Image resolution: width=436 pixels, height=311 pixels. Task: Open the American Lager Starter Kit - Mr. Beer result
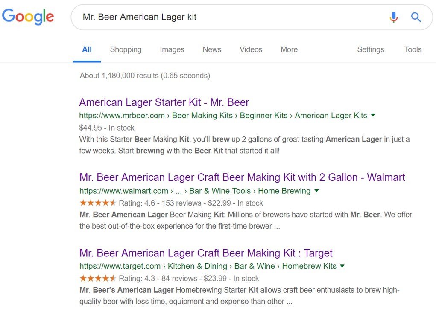pyautogui.click(x=164, y=102)
